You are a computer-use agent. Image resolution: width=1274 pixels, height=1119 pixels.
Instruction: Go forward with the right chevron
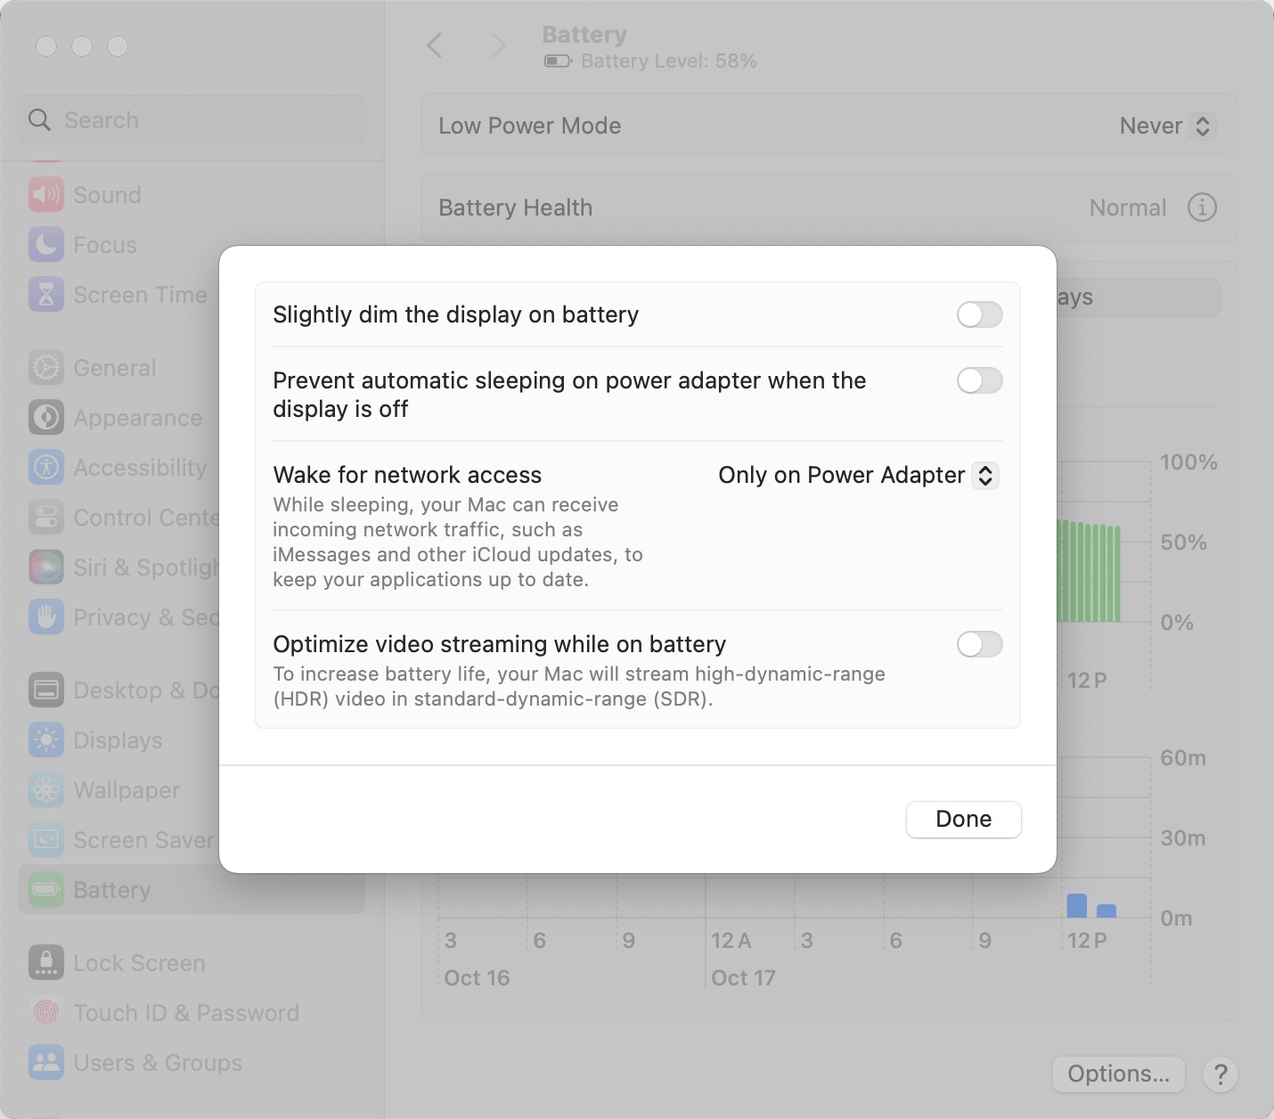coord(498,45)
